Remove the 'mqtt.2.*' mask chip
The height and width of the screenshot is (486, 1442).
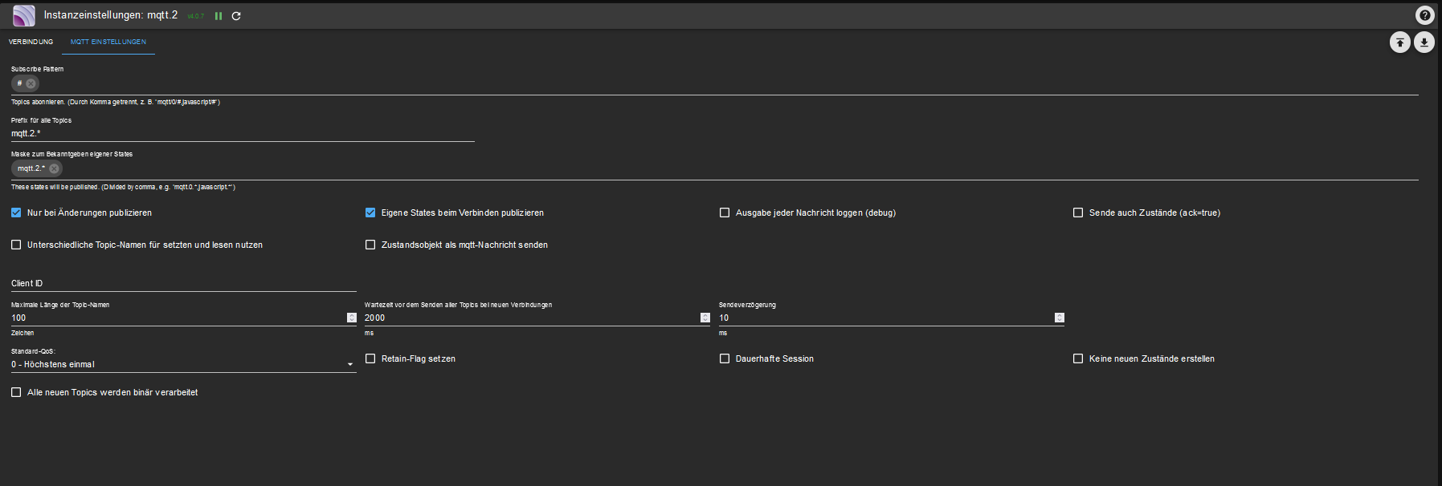54,168
